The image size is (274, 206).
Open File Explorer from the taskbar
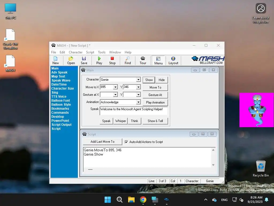point(131,200)
